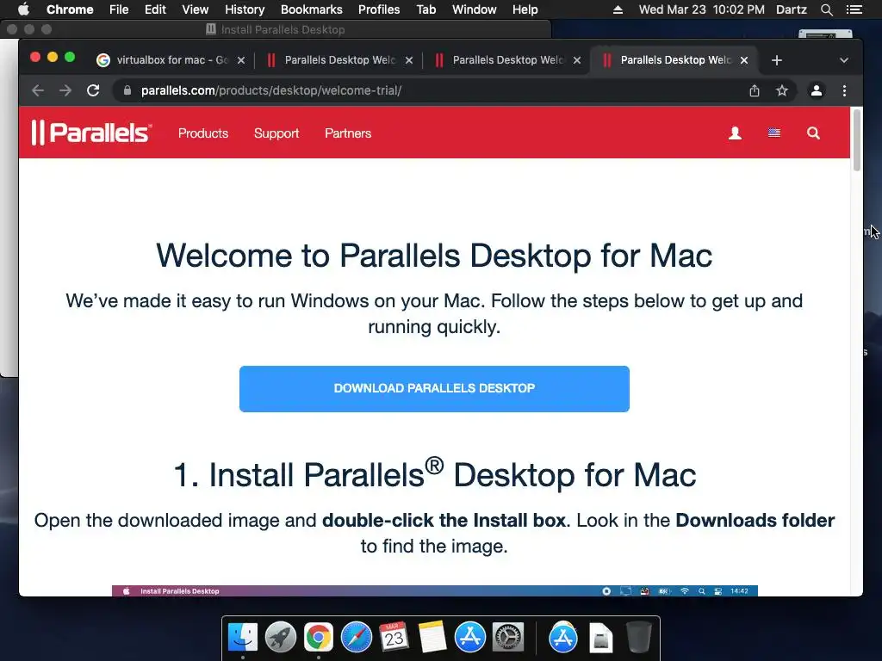Open Launchpad rocket icon in the Dock
Screen dimensions: 882x661
click(x=280, y=638)
